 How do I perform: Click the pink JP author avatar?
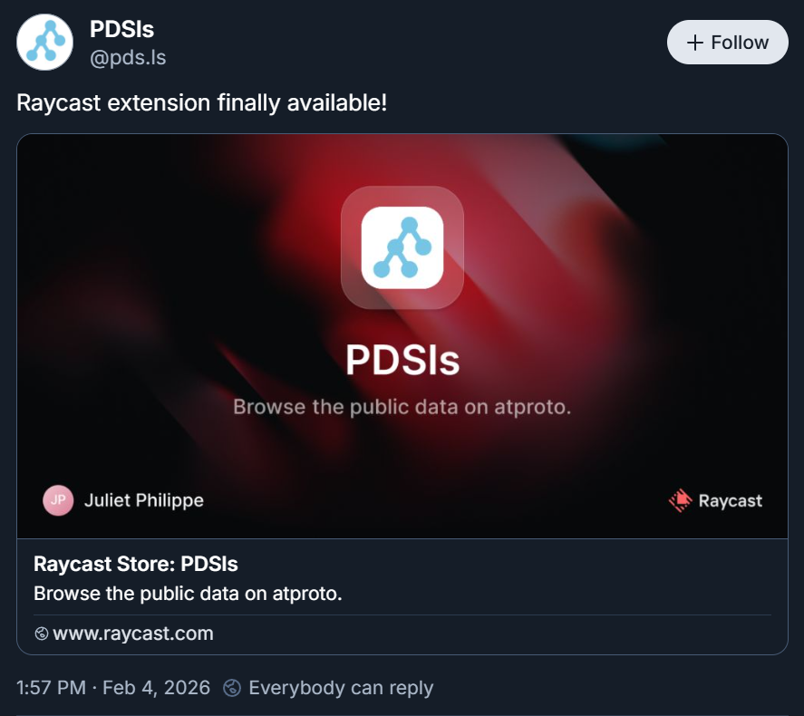(x=58, y=500)
